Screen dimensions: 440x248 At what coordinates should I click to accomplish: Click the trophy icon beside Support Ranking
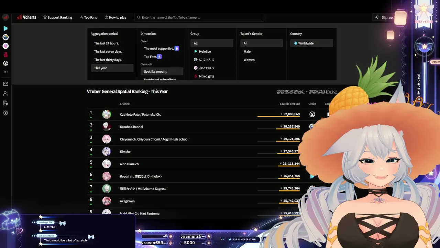pyautogui.click(x=45, y=17)
